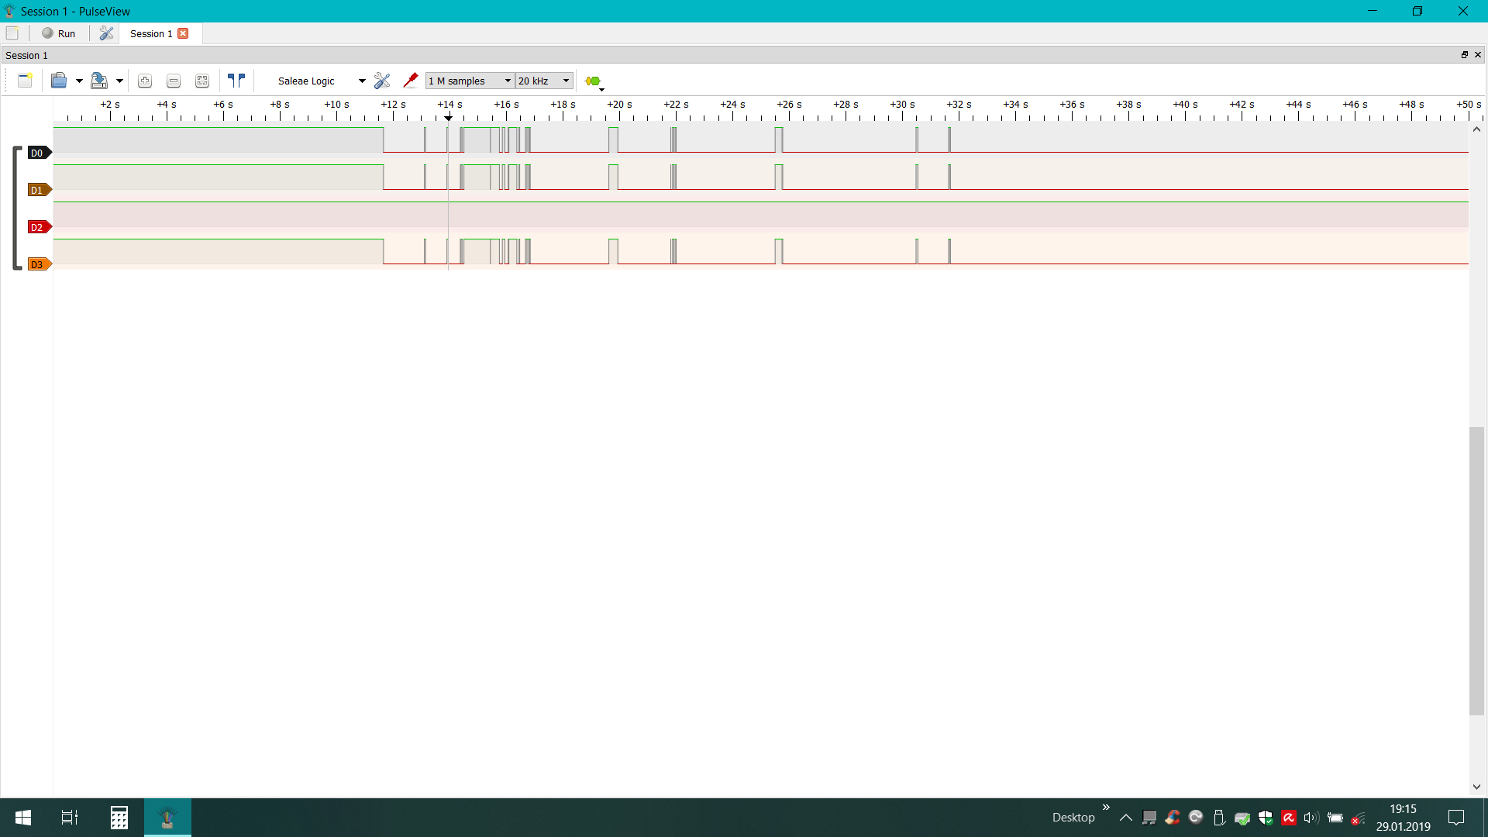Open the Windows Start menu

pyautogui.click(x=23, y=818)
